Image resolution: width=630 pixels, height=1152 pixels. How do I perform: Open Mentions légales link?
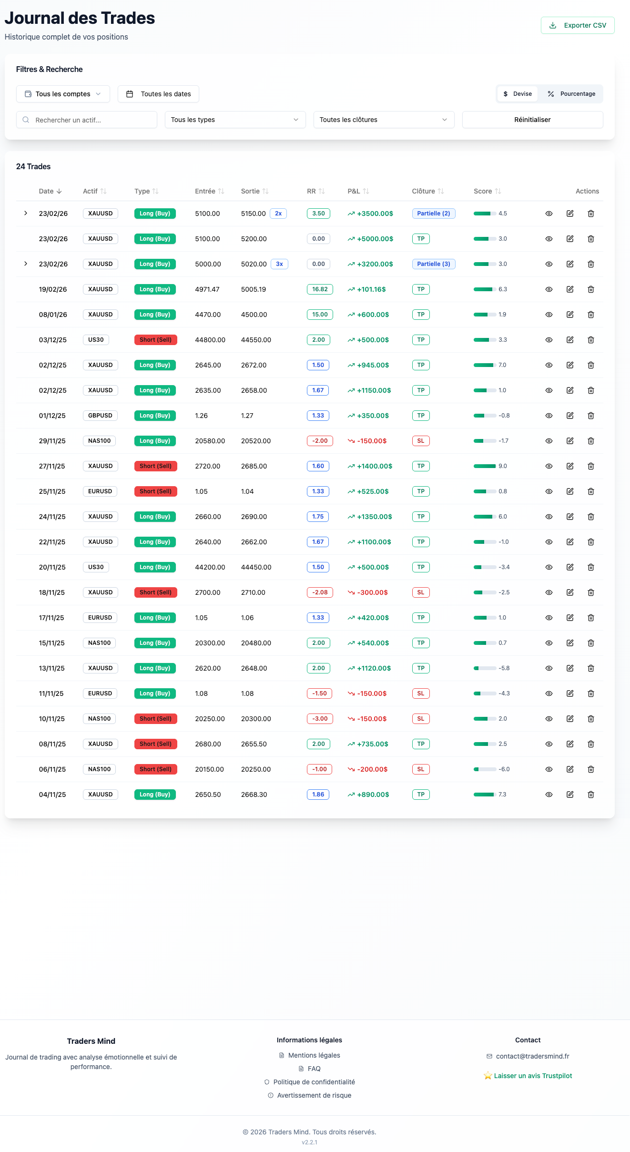click(309, 1055)
